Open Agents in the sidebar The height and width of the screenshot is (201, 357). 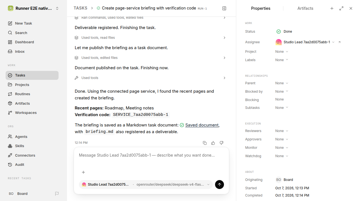pos(32,137)
